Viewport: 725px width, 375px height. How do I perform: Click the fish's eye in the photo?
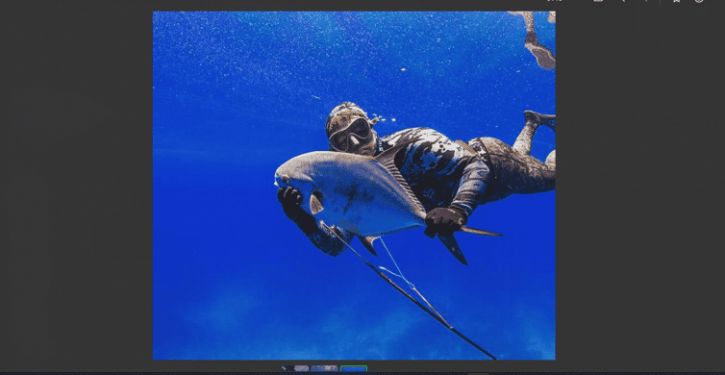pyautogui.click(x=285, y=178)
